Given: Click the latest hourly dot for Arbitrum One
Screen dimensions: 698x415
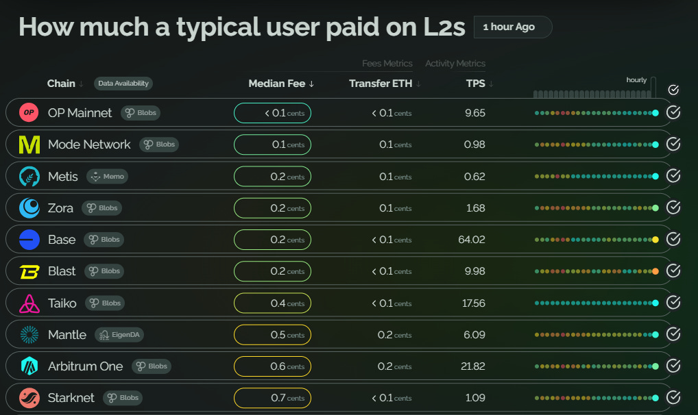Looking at the screenshot, I should pos(655,366).
